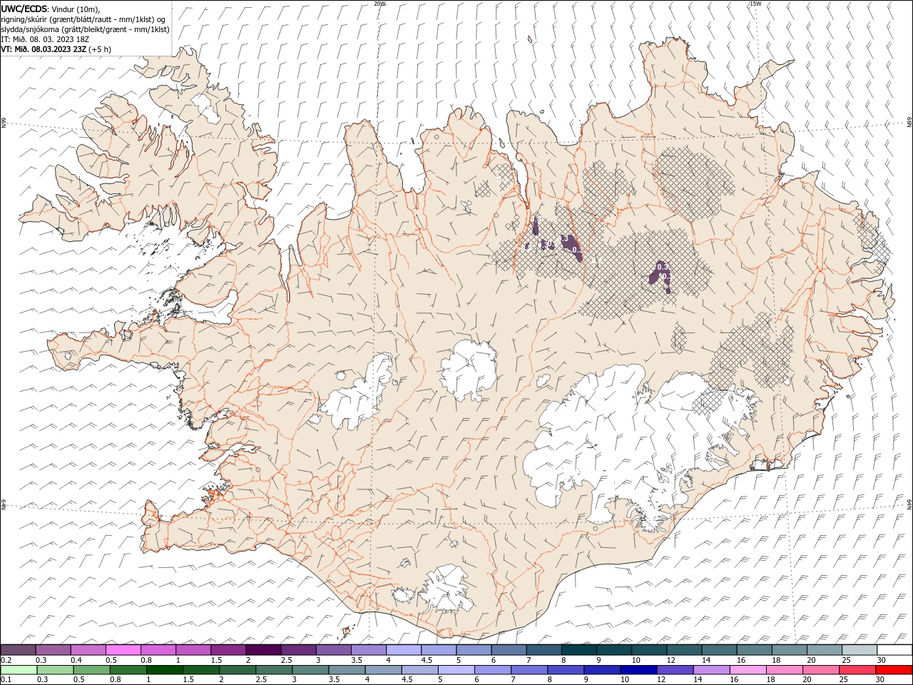Select the 0.8 green swatch, lower scale
Image resolution: width=913 pixels, height=685 pixels.
point(128,670)
